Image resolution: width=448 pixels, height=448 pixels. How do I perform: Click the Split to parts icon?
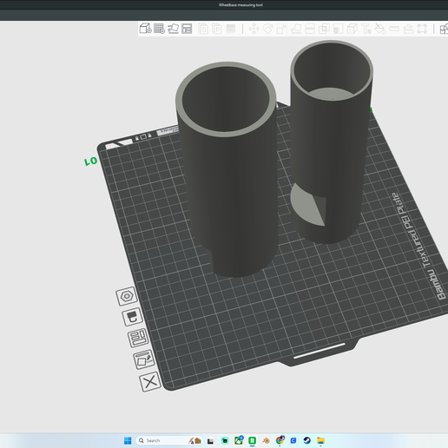click(x=217, y=29)
